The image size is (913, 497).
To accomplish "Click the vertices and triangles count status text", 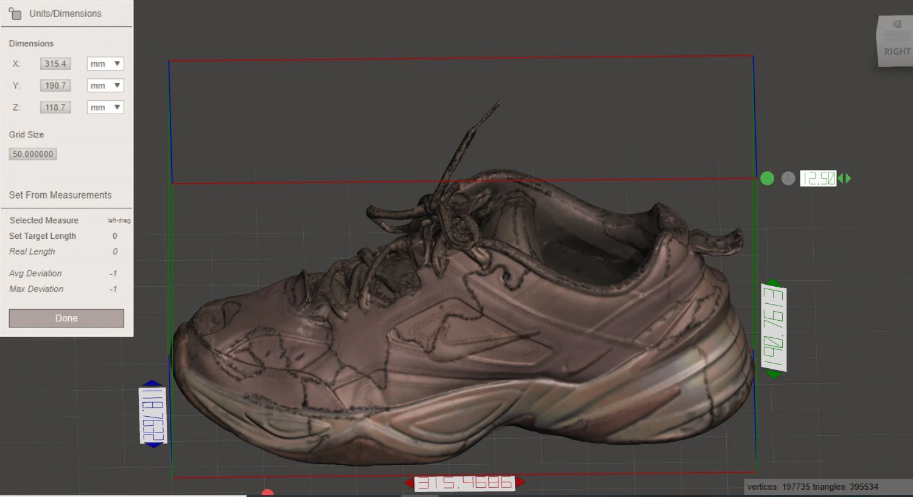I will tap(813, 487).
